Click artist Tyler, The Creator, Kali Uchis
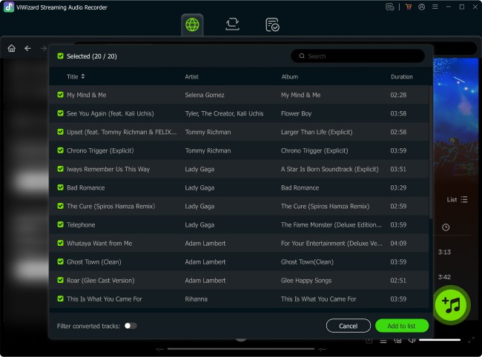 224,113
